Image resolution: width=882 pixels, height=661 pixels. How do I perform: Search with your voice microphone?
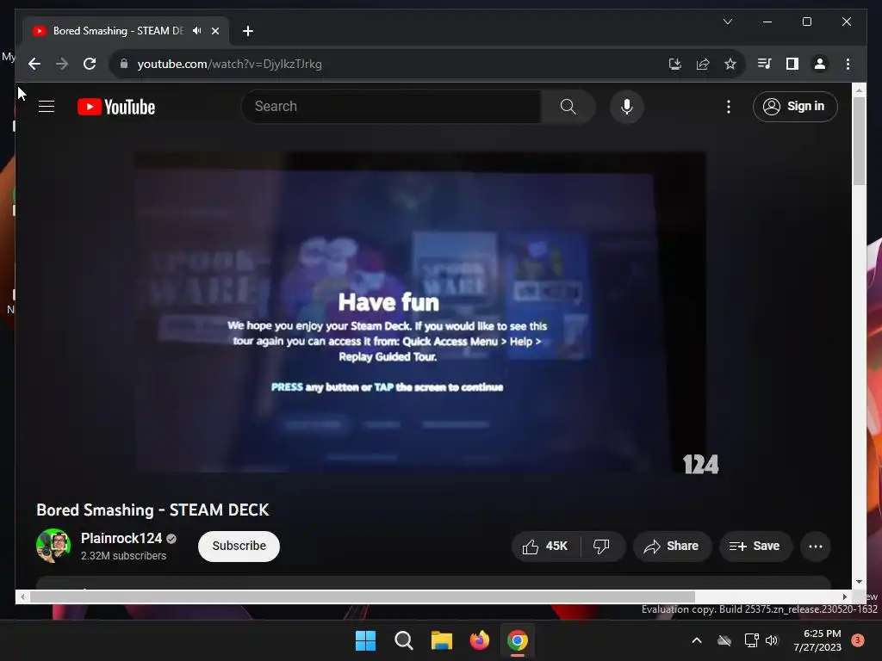(x=627, y=107)
